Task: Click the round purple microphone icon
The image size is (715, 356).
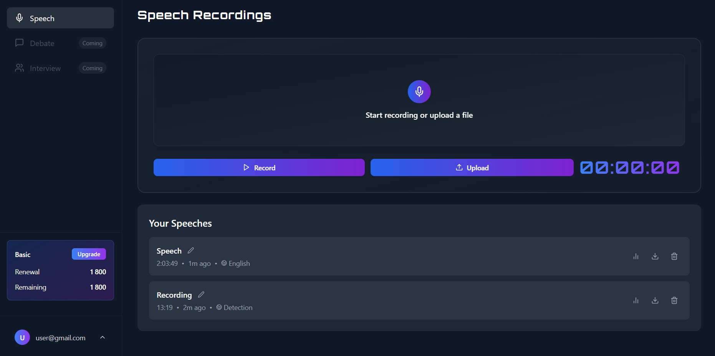Action: tap(419, 92)
